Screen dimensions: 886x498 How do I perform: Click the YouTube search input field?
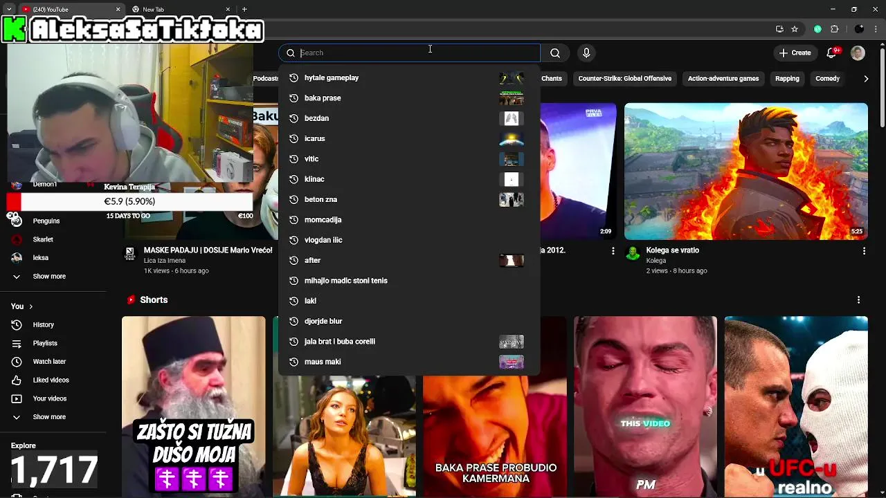pos(418,53)
